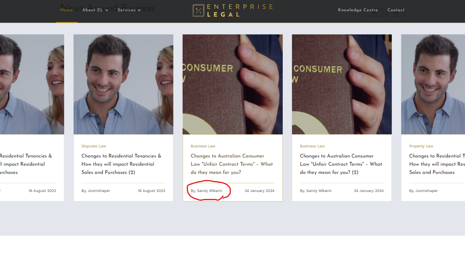Open the Contact page link
This screenshot has width=465, height=265.
point(396,10)
